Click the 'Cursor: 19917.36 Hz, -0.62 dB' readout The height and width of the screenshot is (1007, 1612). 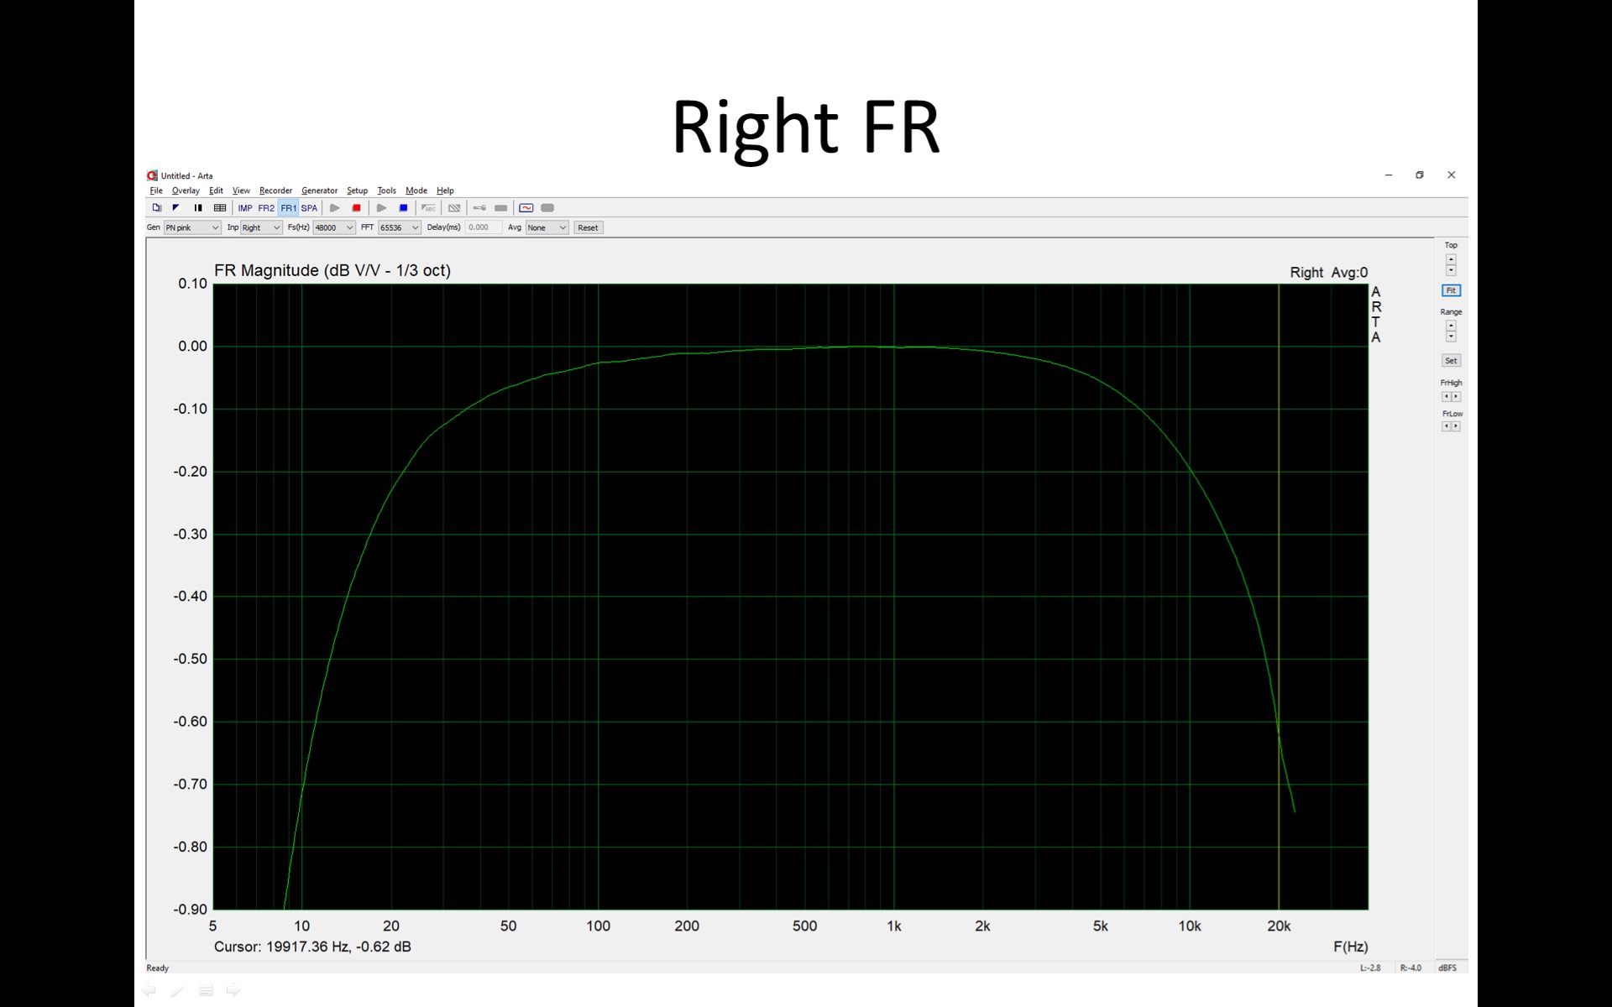[x=312, y=947]
